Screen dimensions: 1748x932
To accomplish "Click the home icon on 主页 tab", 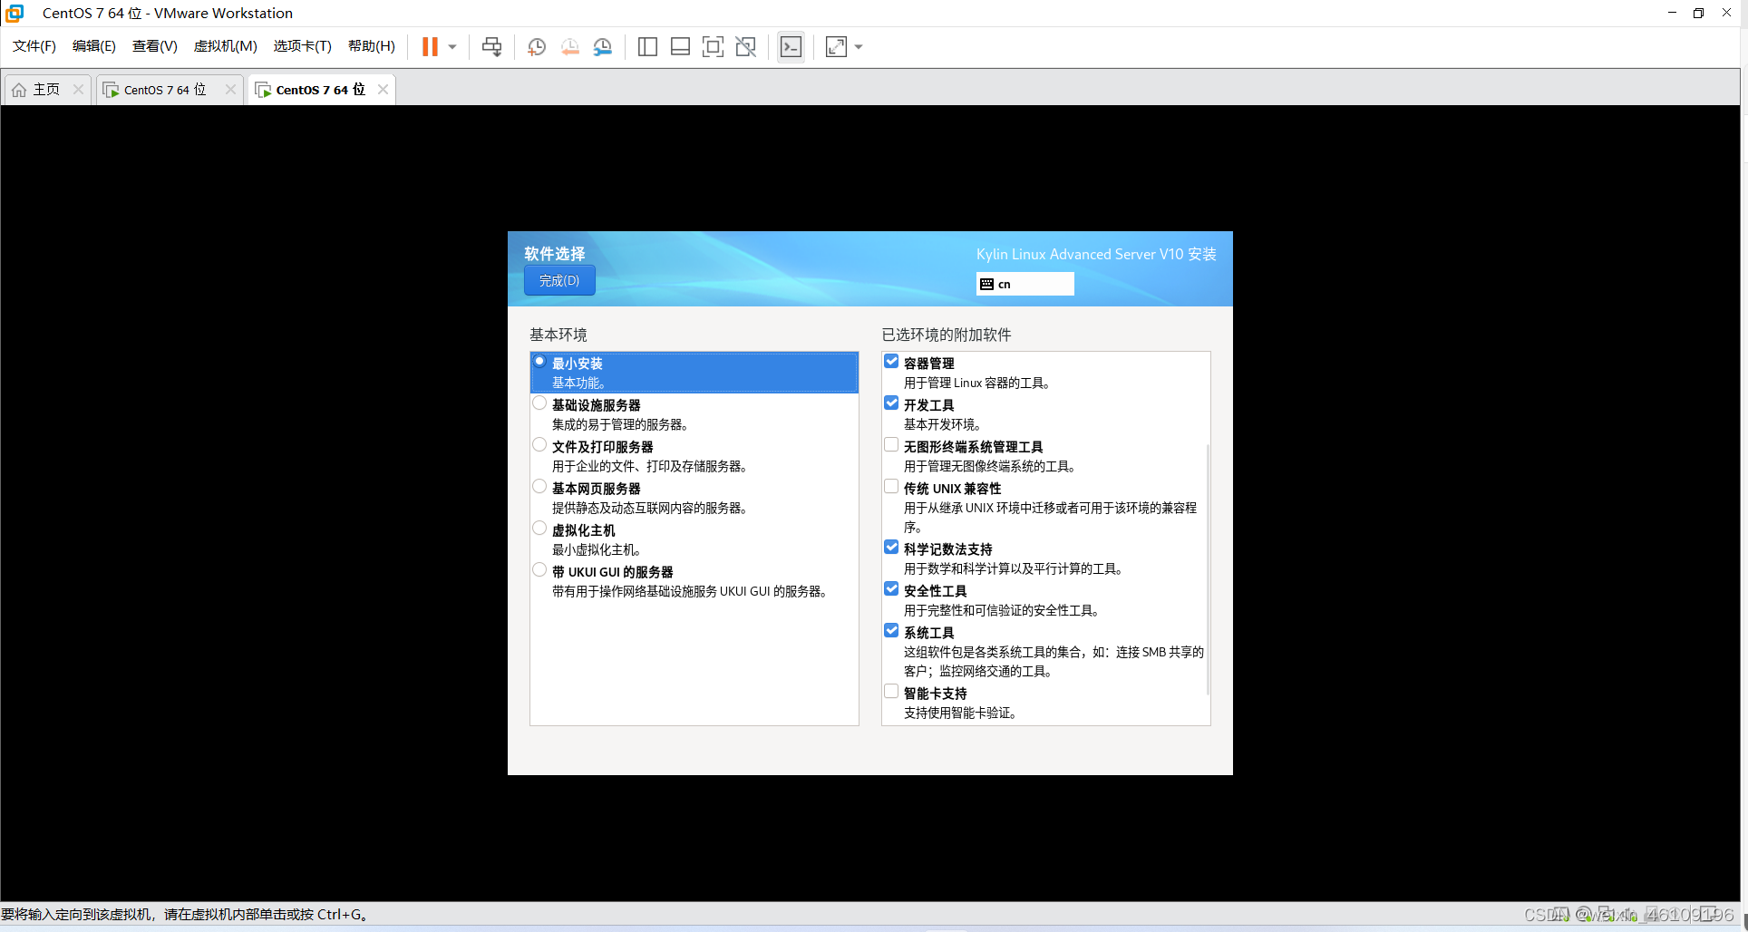I will point(19,90).
